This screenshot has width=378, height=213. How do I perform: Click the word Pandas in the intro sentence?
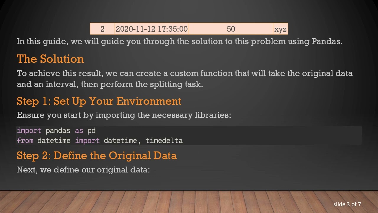[326, 41]
